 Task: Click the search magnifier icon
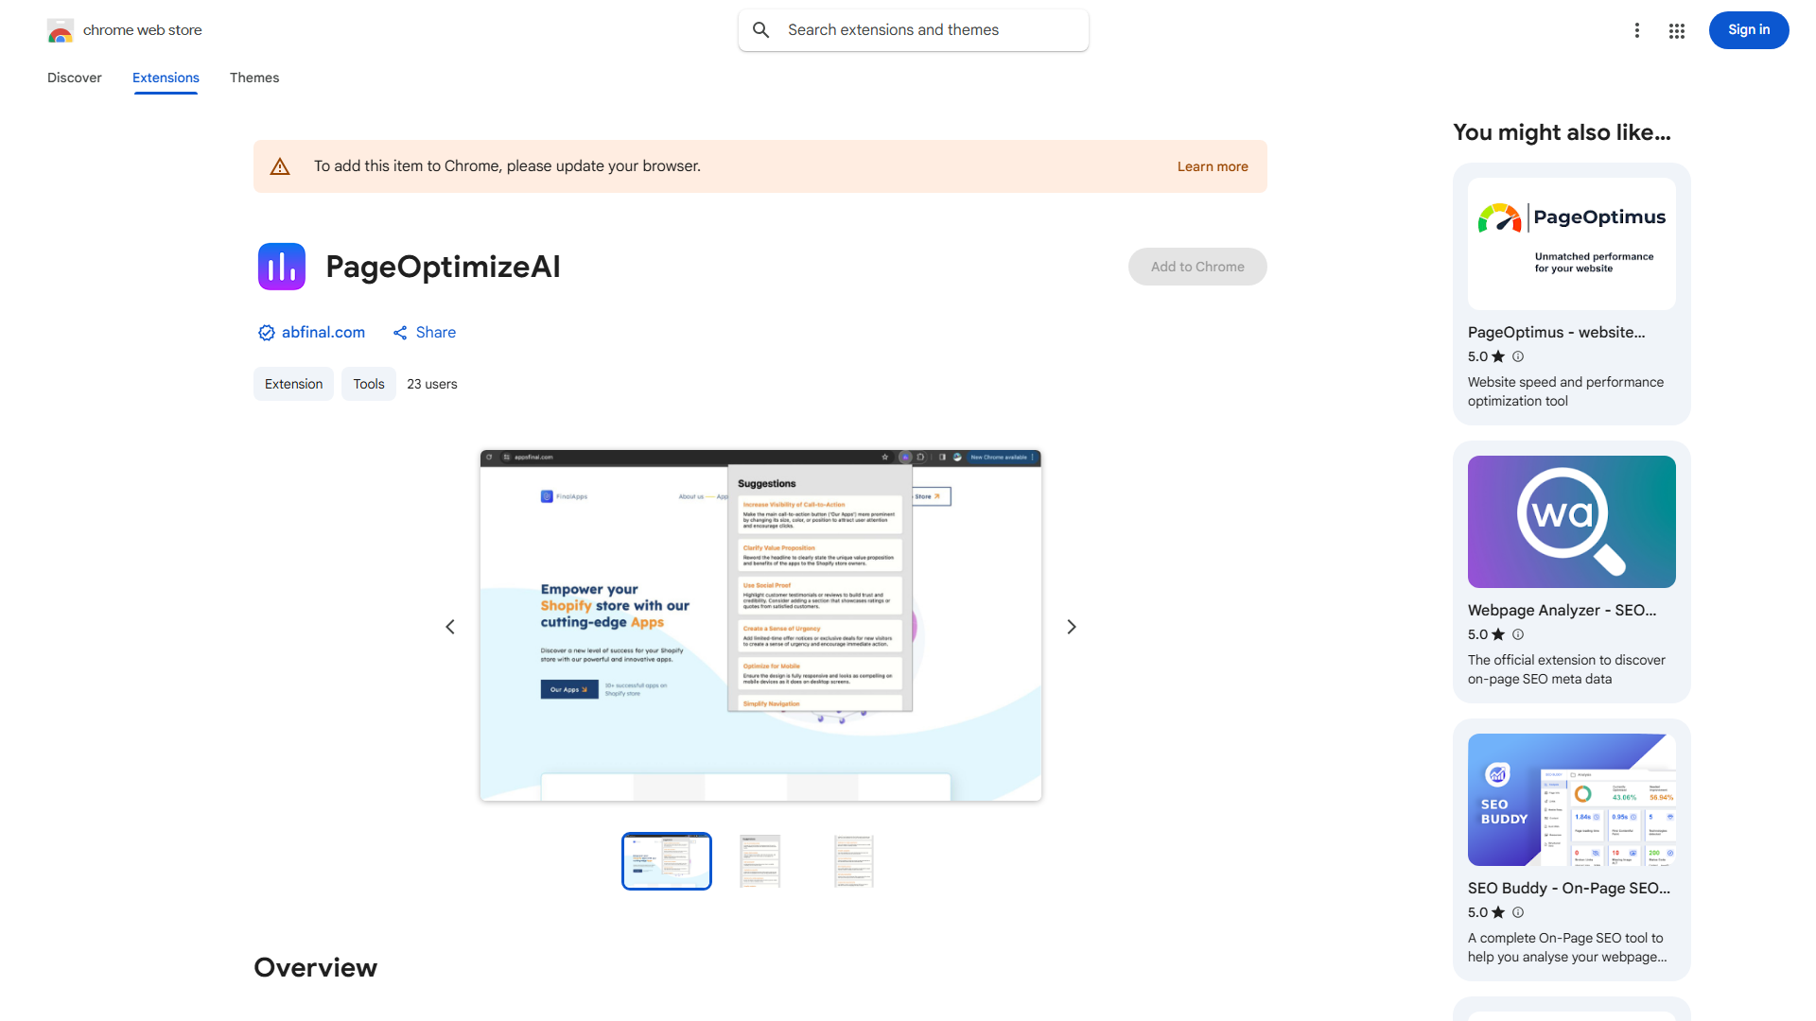[x=761, y=29]
